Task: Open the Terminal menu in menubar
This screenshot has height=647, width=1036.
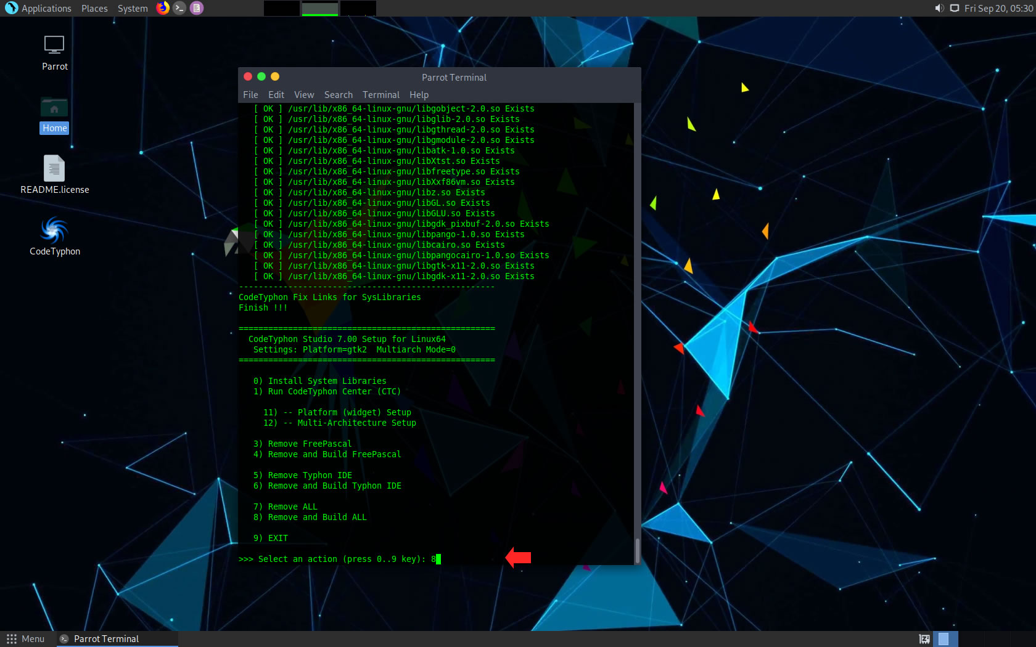Action: (x=381, y=95)
